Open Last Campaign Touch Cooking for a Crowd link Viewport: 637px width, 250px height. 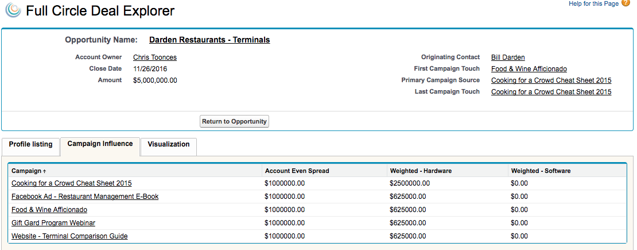[551, 91]
